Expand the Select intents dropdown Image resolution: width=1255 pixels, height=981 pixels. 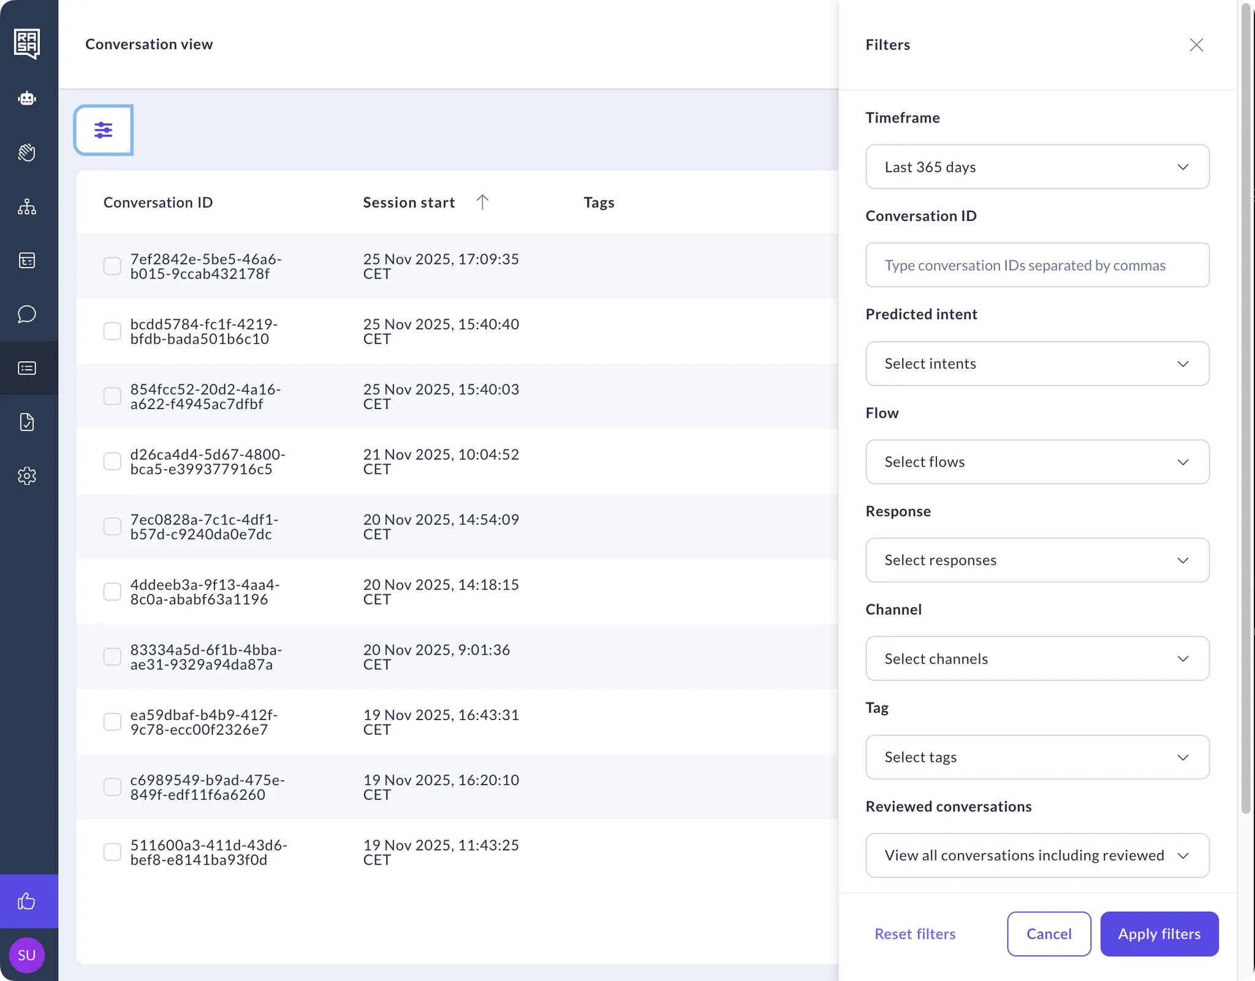tap(1037, 364)
